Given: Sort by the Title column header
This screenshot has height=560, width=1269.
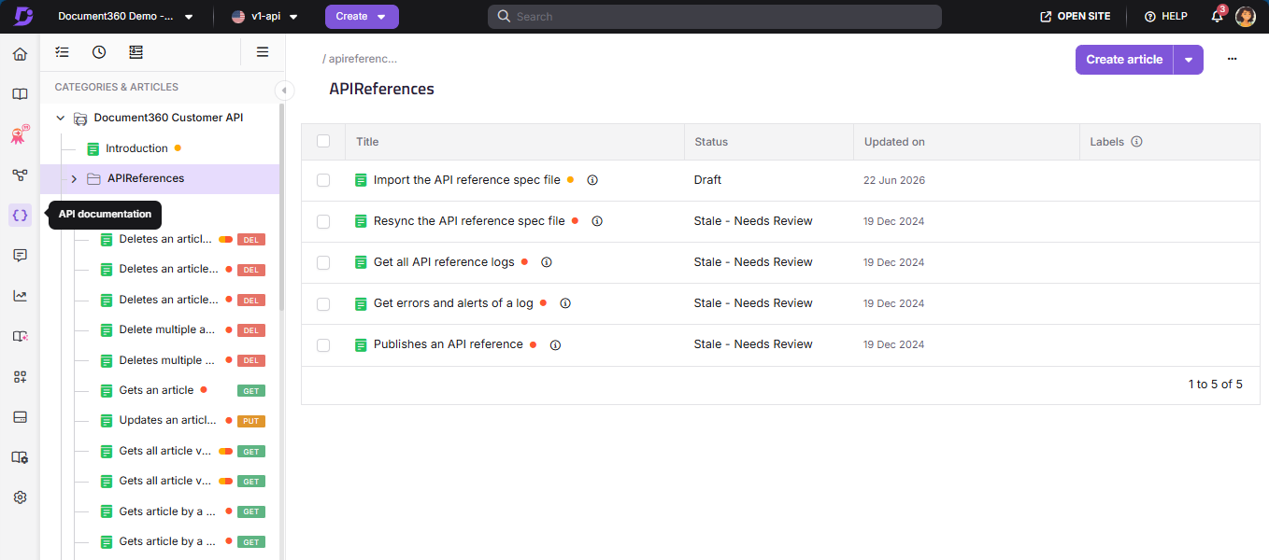Looking at the screenshot, I should pos(367,142).
